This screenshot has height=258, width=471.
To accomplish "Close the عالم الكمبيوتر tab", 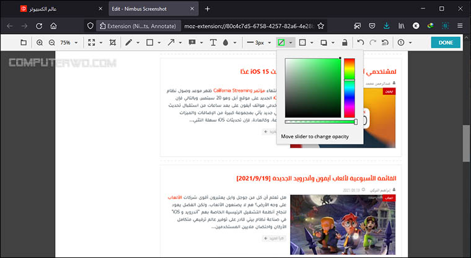I will pyautogui.click(x=100, y=9).
